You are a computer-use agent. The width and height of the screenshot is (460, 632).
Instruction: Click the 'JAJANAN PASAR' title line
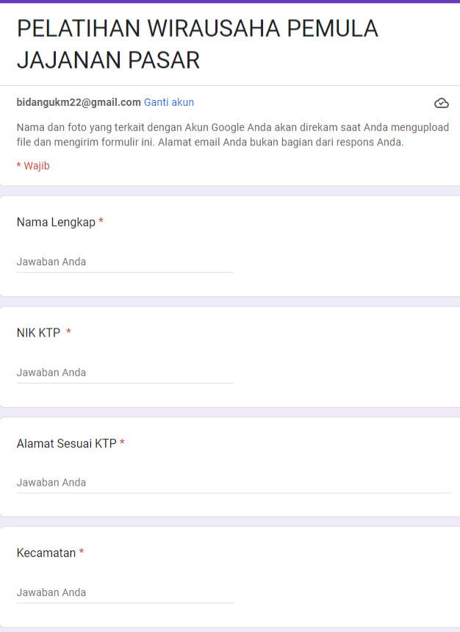point(108,60)
